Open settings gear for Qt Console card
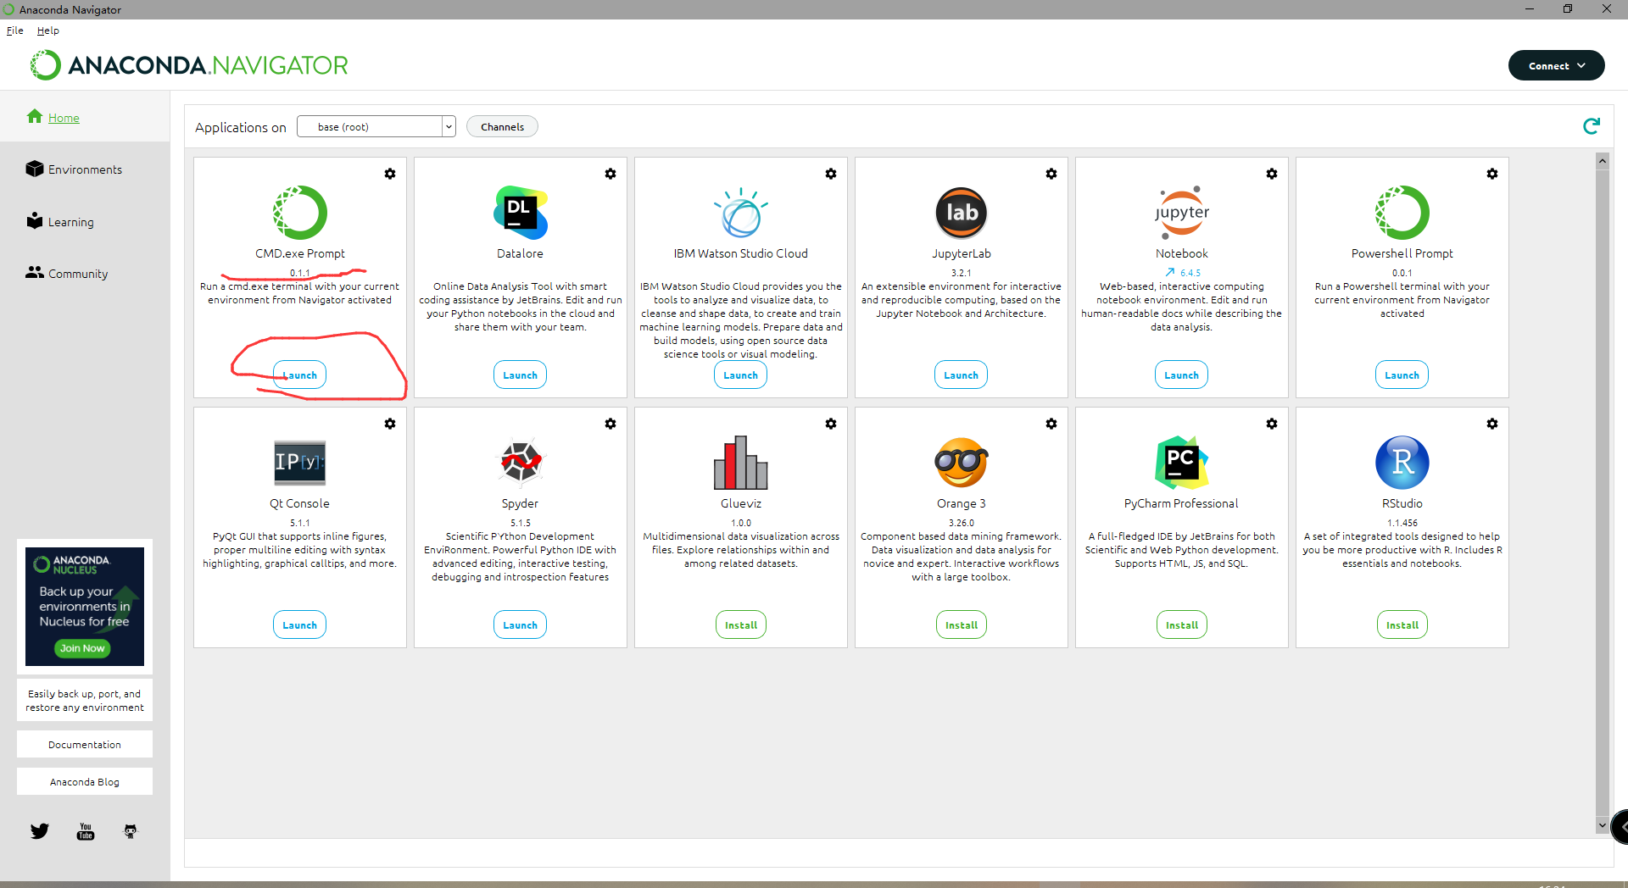This screenshot has height=888, width=1628. click(x=390, y=424)
